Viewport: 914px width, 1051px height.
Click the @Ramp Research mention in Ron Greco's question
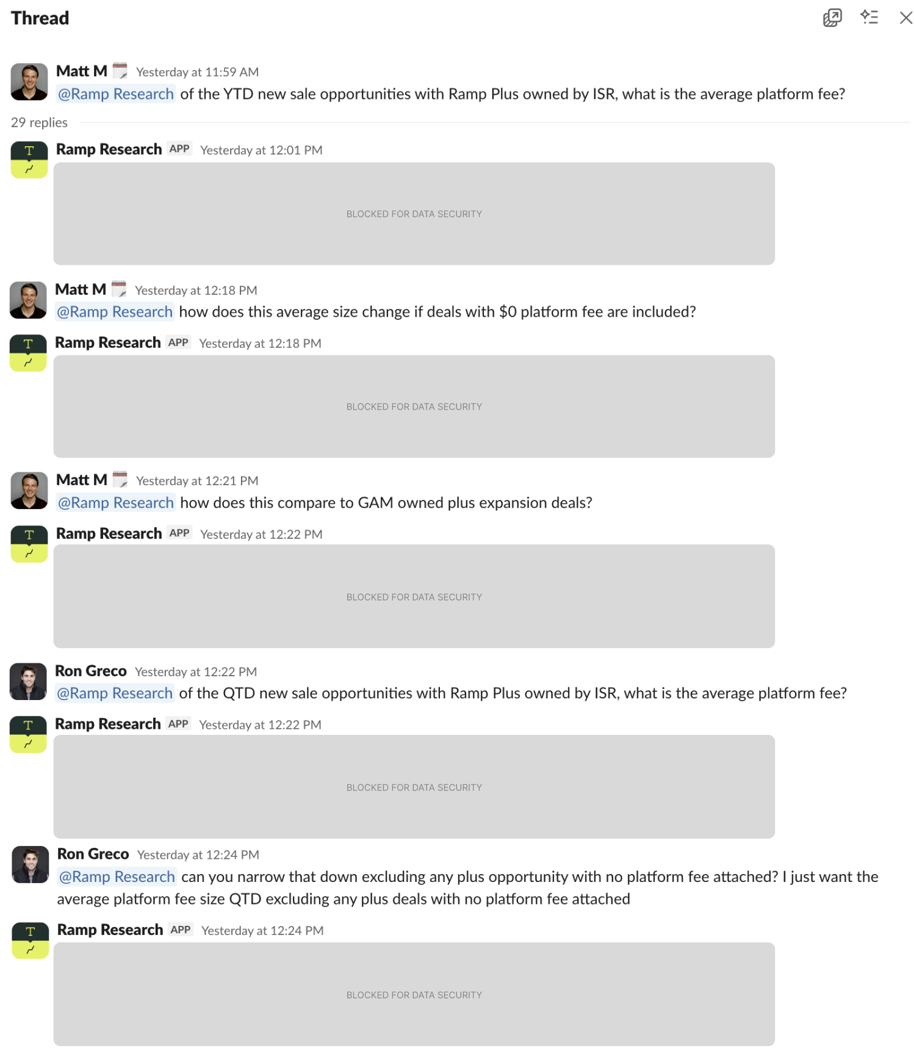coord(114,693)
